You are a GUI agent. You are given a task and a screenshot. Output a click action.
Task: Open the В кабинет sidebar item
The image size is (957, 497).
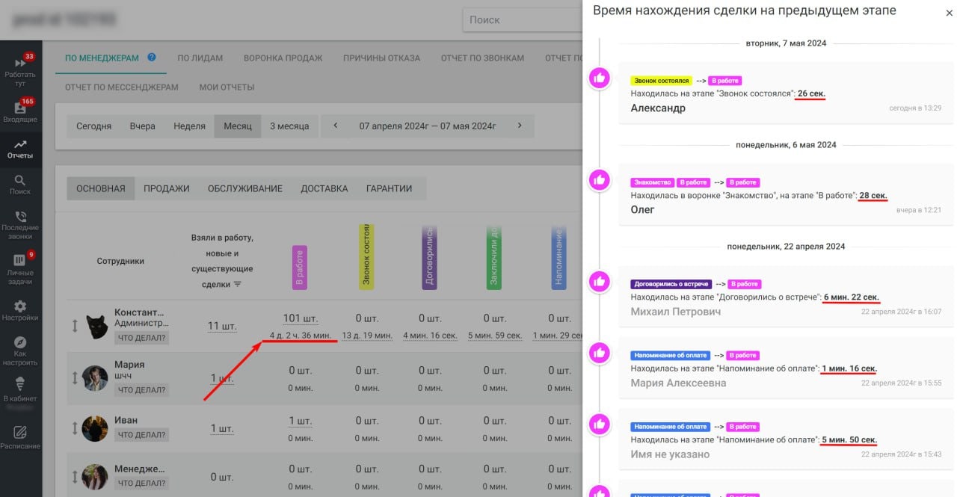20,391
